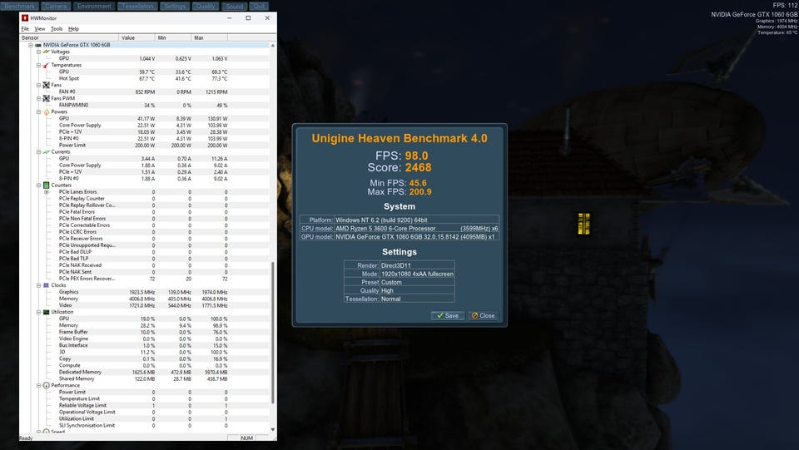Screen dimensions: 799x450
Task: Open the Tools menu in HWMonitor
Action: [57, 29]
